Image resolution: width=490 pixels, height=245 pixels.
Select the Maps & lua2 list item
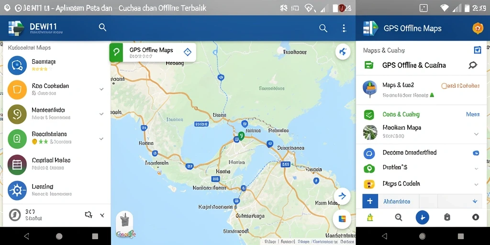pos(422,89)
